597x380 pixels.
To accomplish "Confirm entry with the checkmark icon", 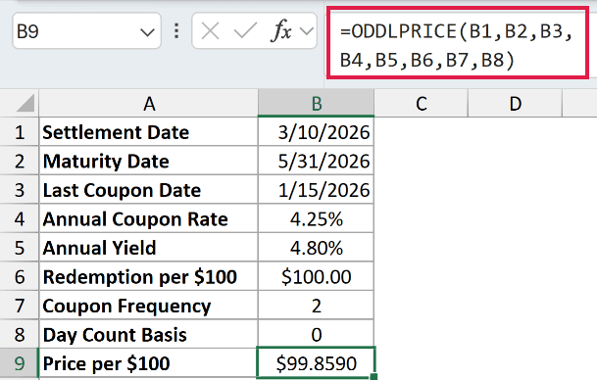I will [246, 30].
